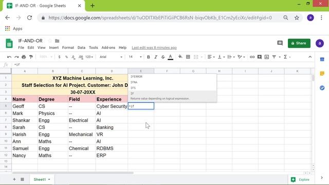Decrease decimal places
Screen dimensions: 329x185
pos(74,57)
